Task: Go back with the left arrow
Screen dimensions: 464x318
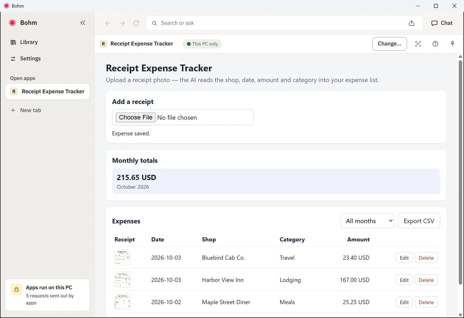Action: [108, 23]
